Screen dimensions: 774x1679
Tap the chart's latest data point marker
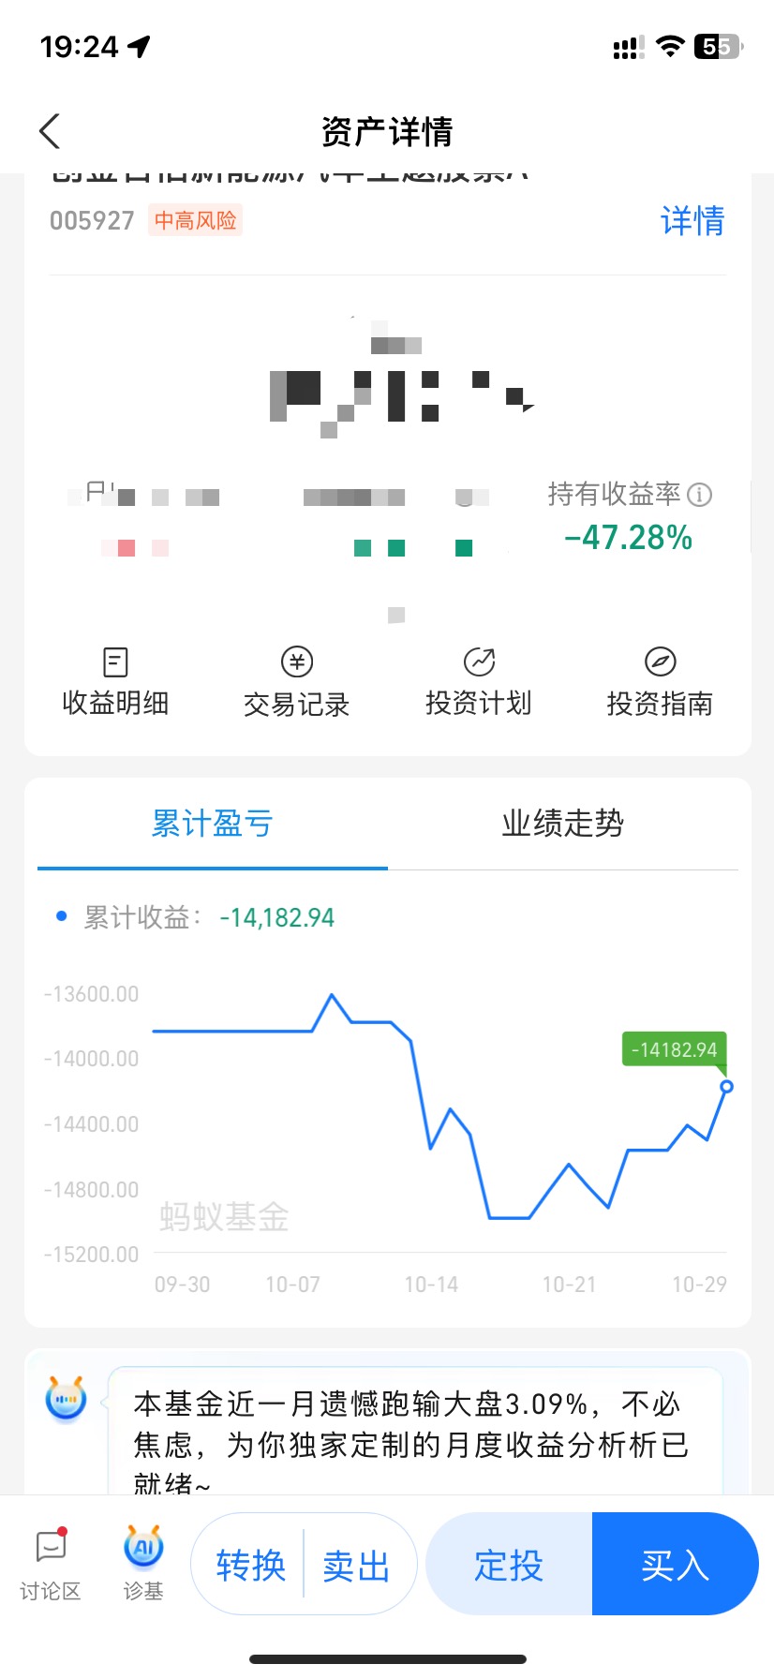click(x=726, y=1087)
